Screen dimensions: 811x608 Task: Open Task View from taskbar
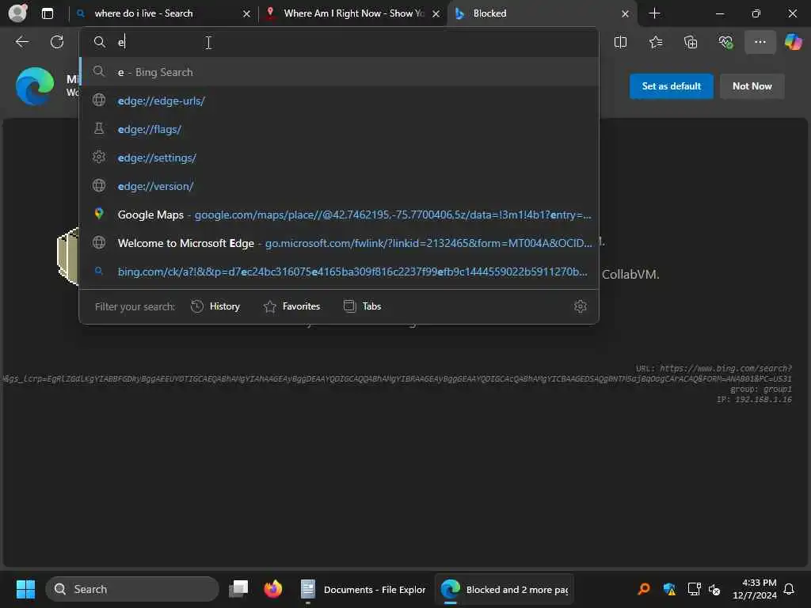(238, 589)
